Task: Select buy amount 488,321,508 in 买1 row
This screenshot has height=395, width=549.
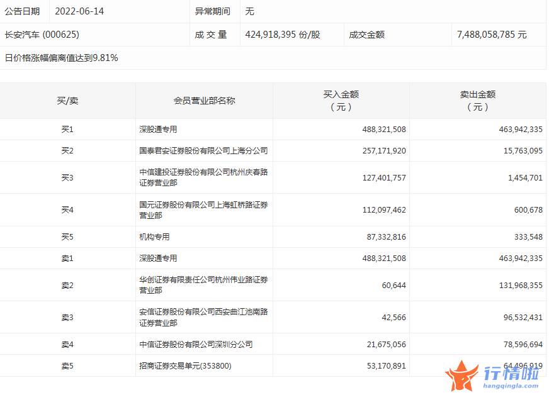Action: (384, 130)
